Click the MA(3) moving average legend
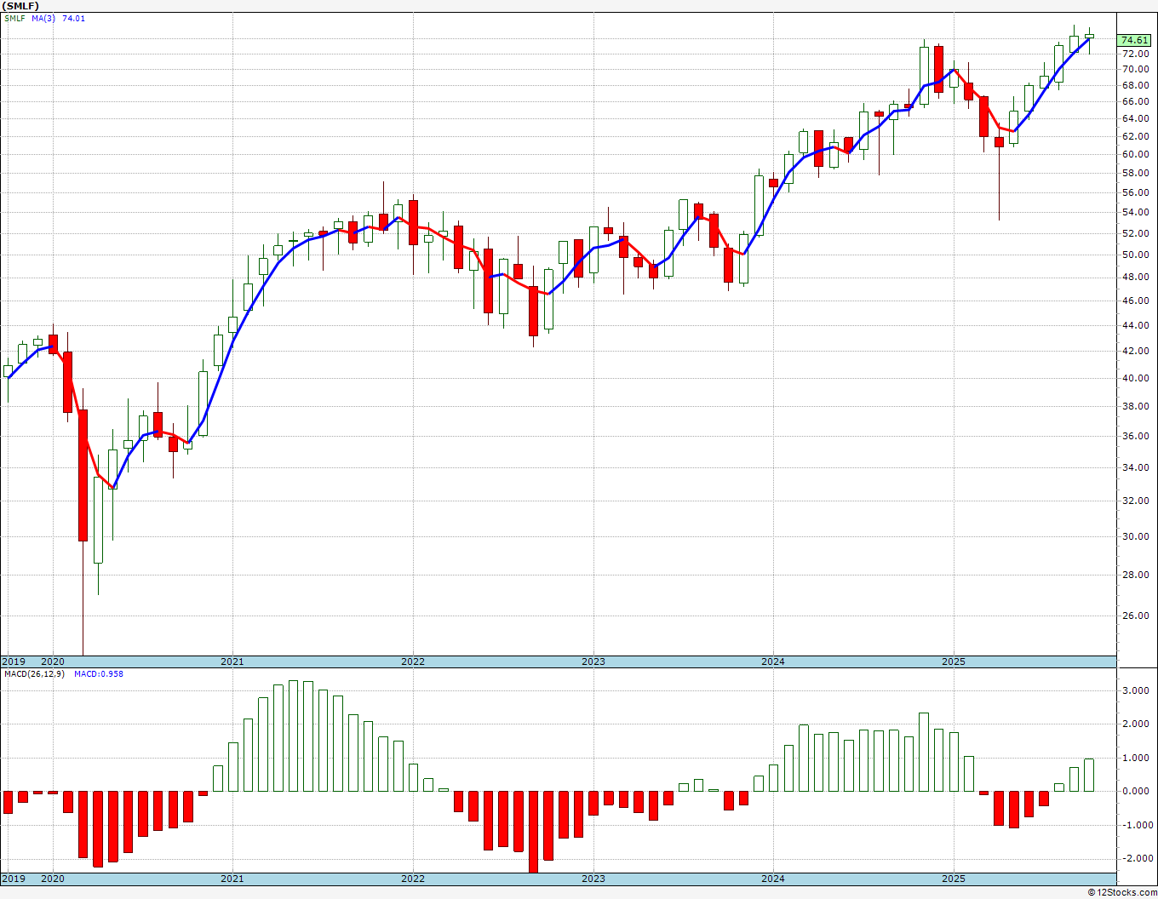The height and width of the screenshot is (899, 1158). pos(43,18)
